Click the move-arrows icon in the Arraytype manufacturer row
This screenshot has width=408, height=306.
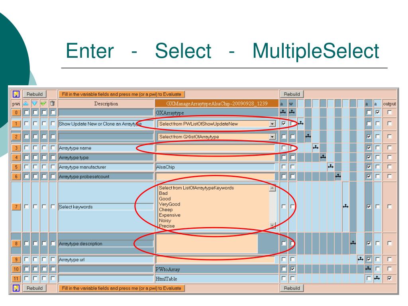[331, 166]
